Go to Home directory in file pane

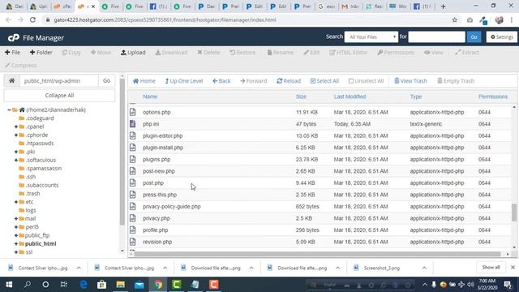pyautogui.click(x=144, y=81)
